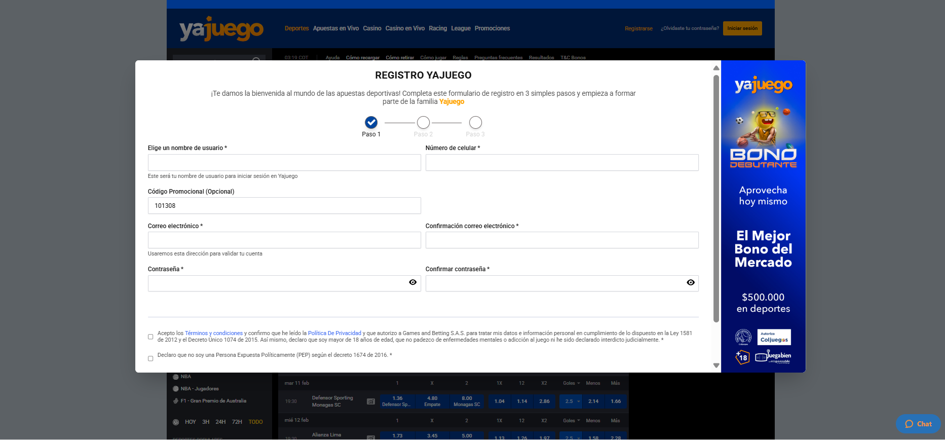
Task: Select the HOY time filter
Action: (191, 422)
